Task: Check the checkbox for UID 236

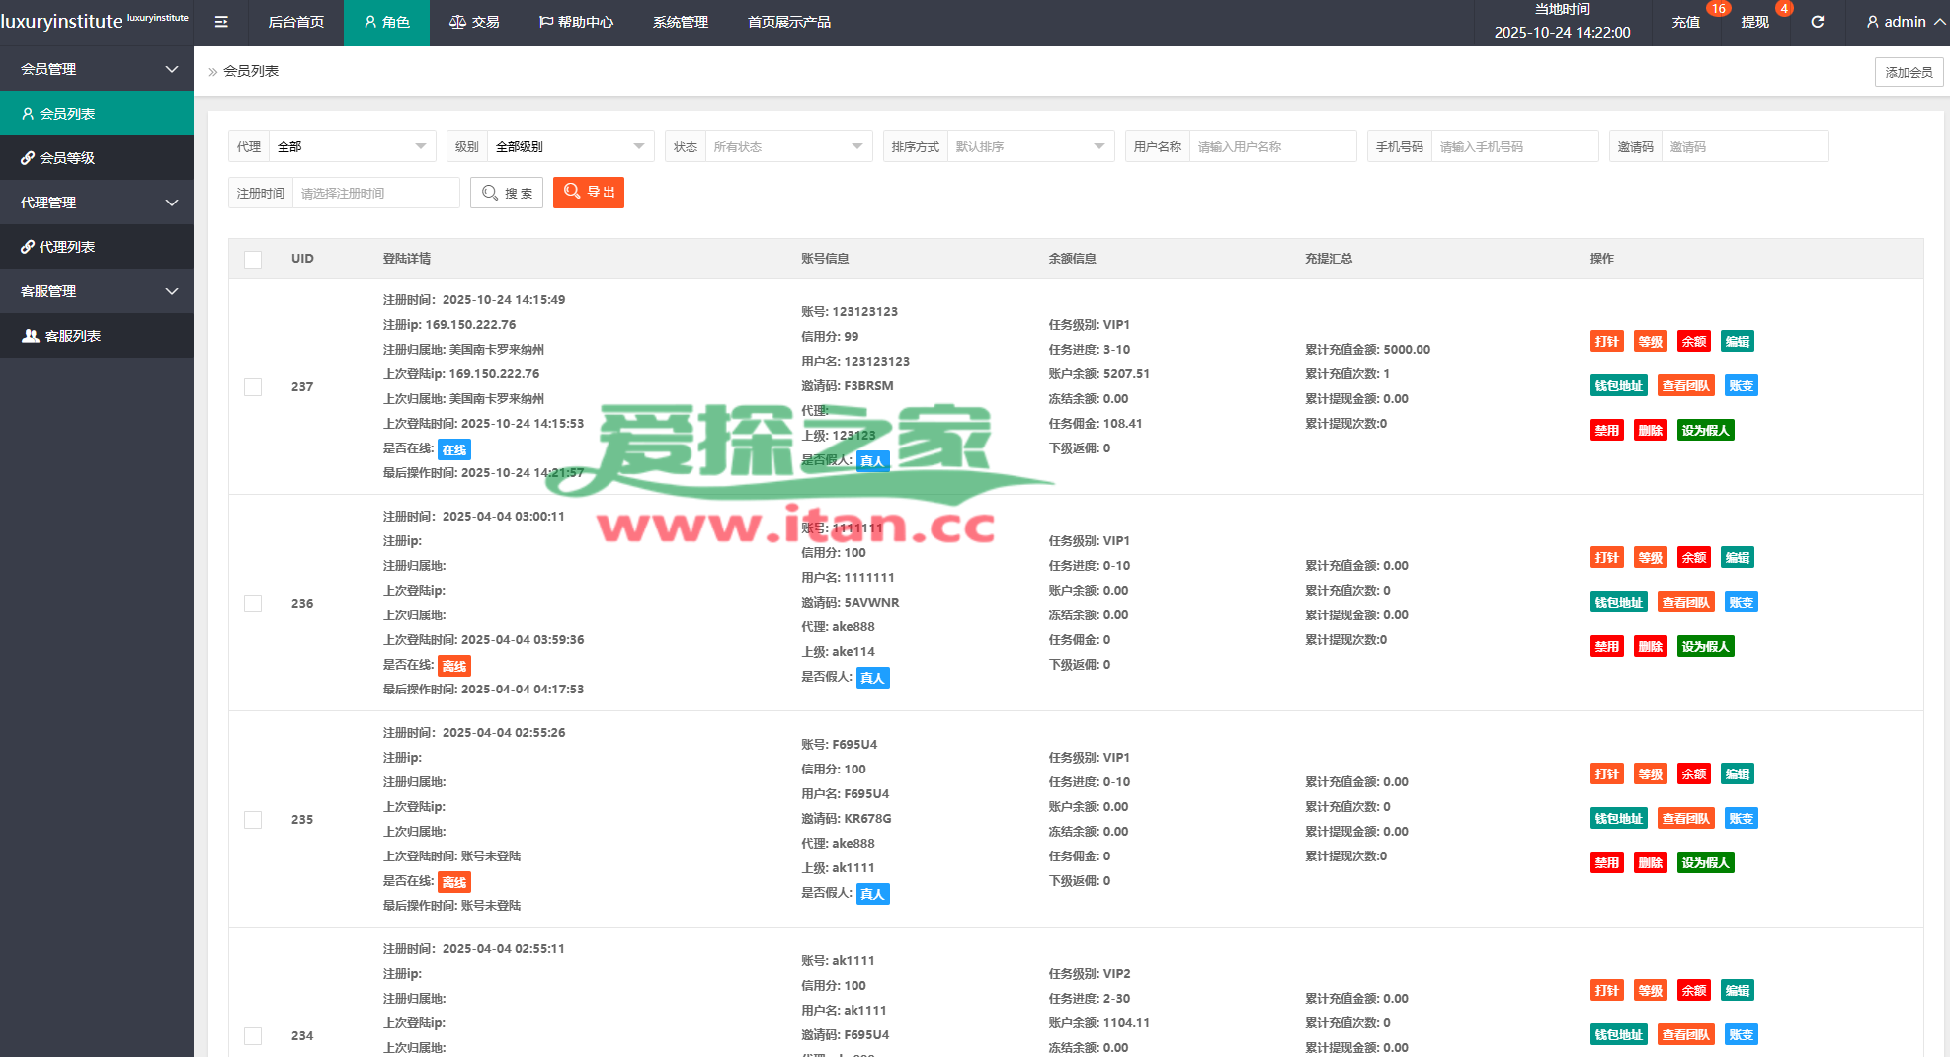Action: click(x=253, y=604)
